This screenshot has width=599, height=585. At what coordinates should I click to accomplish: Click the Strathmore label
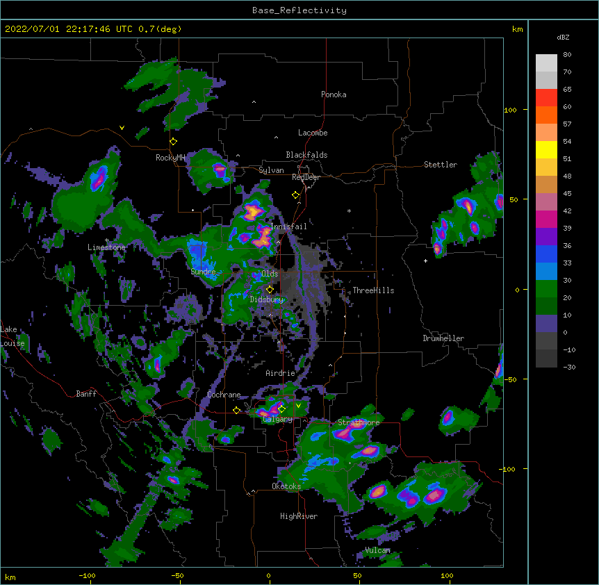pos(359,422)
